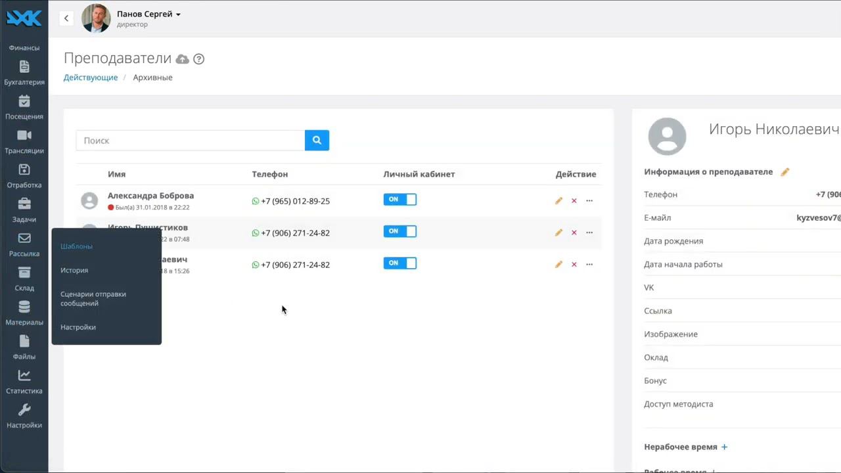Open more actions for Игорь Пушистиков row
This screenshot has width=841, height=473.
(589, 233)
